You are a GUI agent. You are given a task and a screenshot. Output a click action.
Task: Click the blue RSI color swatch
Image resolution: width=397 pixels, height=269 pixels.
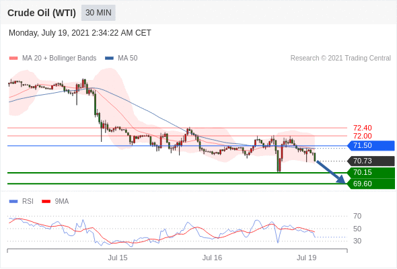[x=13, y=202]
